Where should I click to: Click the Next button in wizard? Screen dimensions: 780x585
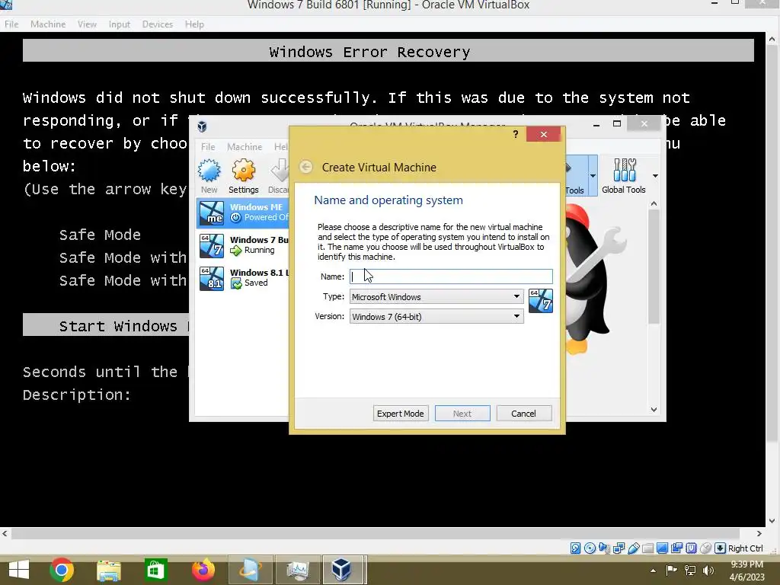(462, 414)
